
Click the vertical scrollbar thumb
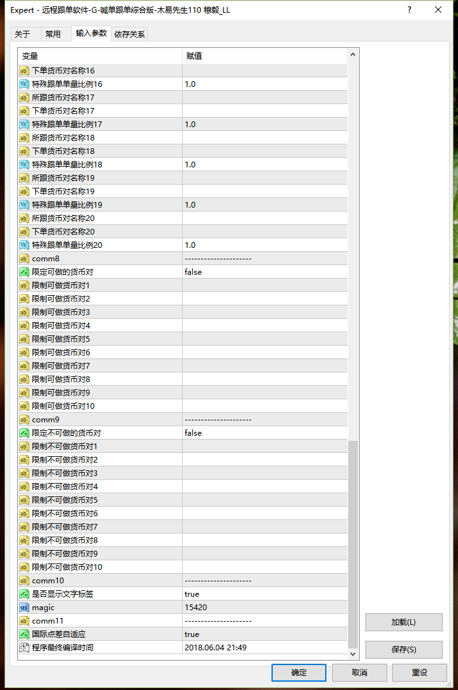pos(353,544)
